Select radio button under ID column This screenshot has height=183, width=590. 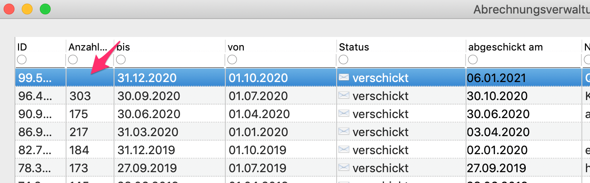pyautogui.click(x=22, y=59)
